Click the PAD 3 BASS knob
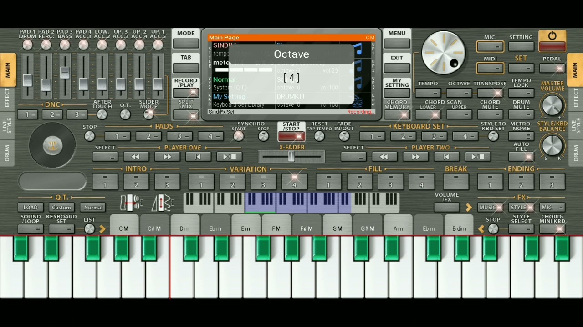 pos(65,45)
